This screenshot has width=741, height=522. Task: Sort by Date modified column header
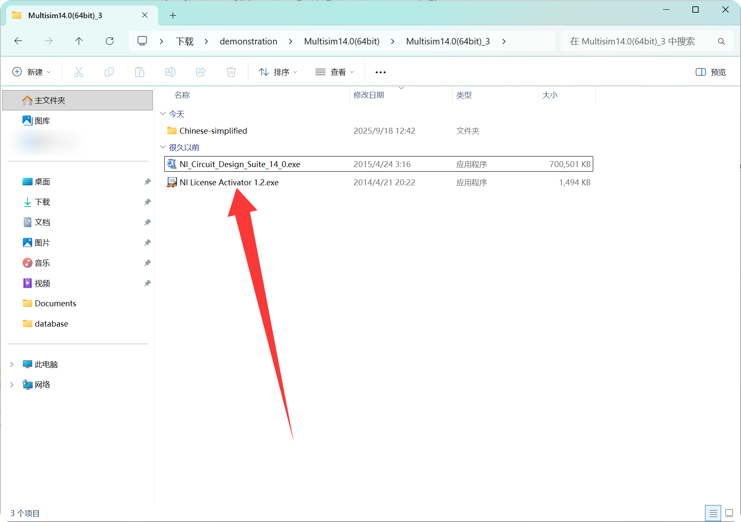369,95
